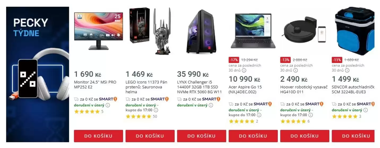
Task: Click info icon beside MSI monitor delivery date
Action: [x=108, y=105]
